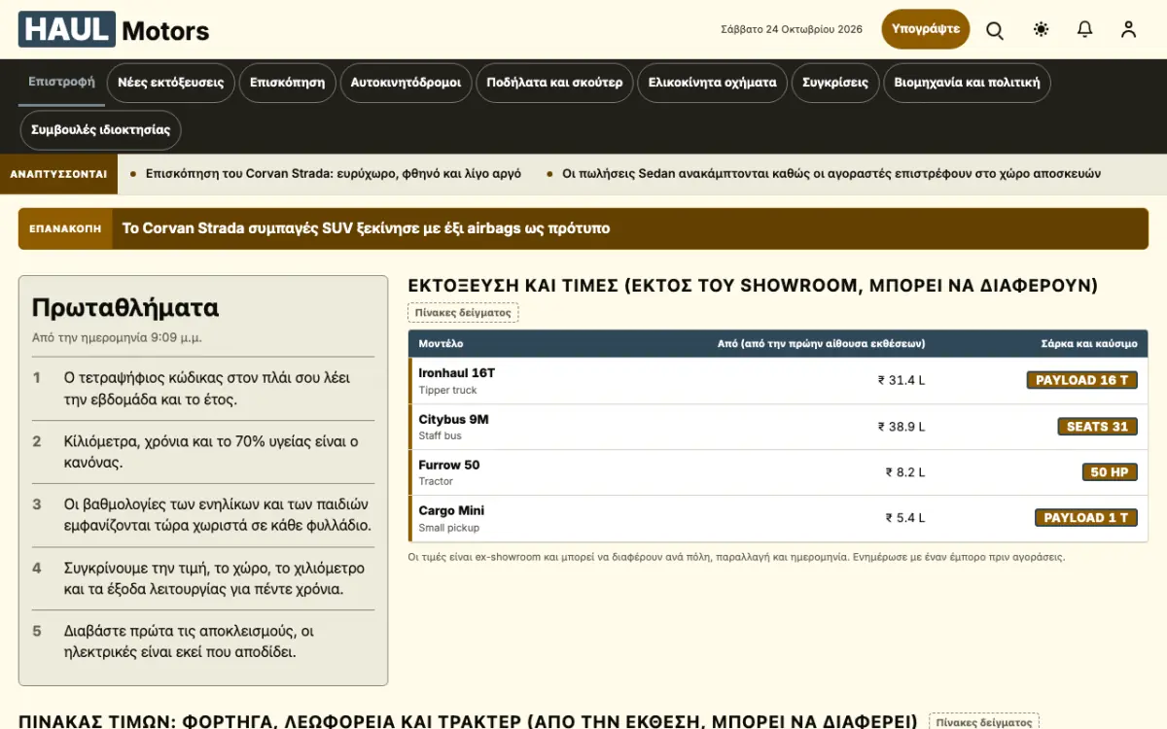Go to Ποδήλατα και σκούτερ section
This screenshot has height=729, width=1167.
555,83
